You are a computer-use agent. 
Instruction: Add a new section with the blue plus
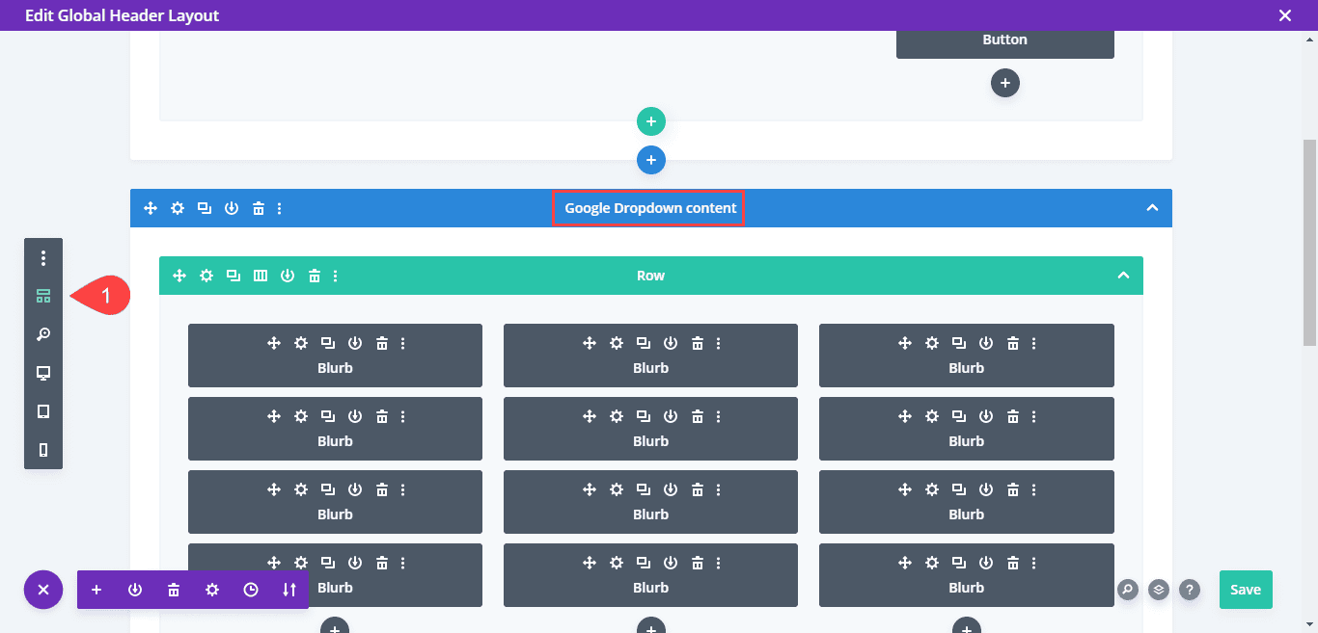(x=651, y=160)
